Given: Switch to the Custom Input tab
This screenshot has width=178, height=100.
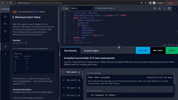Looking at the screenshot, I should [91, 51].
